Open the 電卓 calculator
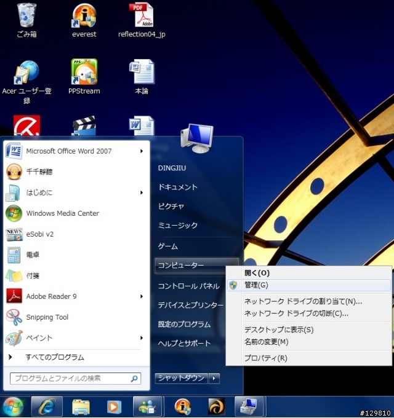The height and width of the screenshot is (418, 394). pos(76,255)
